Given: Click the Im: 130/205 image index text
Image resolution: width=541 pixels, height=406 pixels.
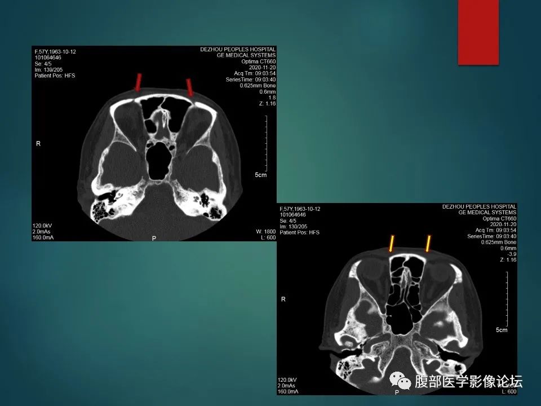Looking at the screenshot, I should point(293,227).
